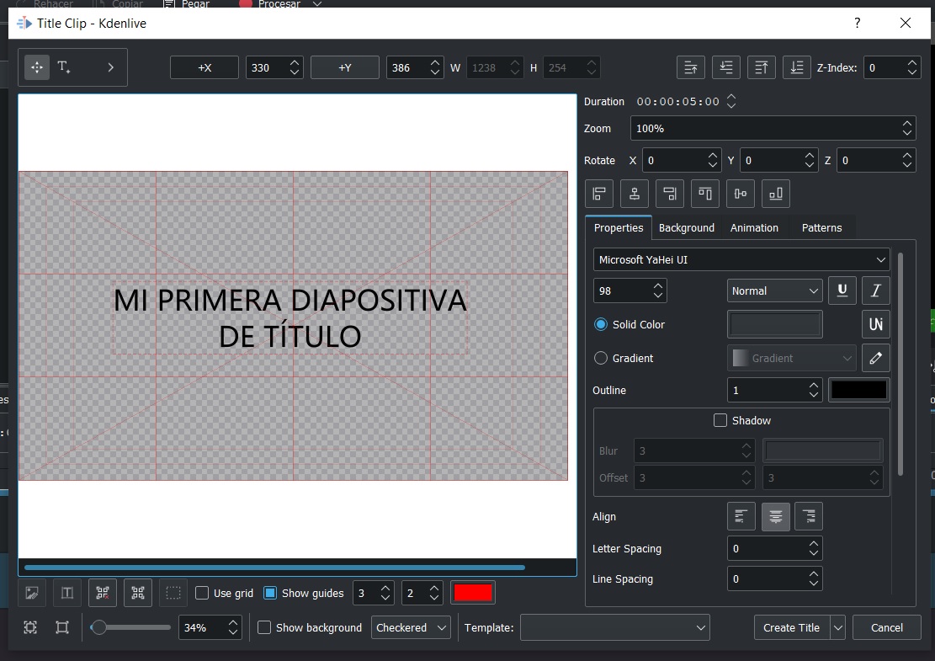The height and width of the screenshot is (661, 935).
Task: Click Procesar in main window toolbar
Action: click(271, 4)
